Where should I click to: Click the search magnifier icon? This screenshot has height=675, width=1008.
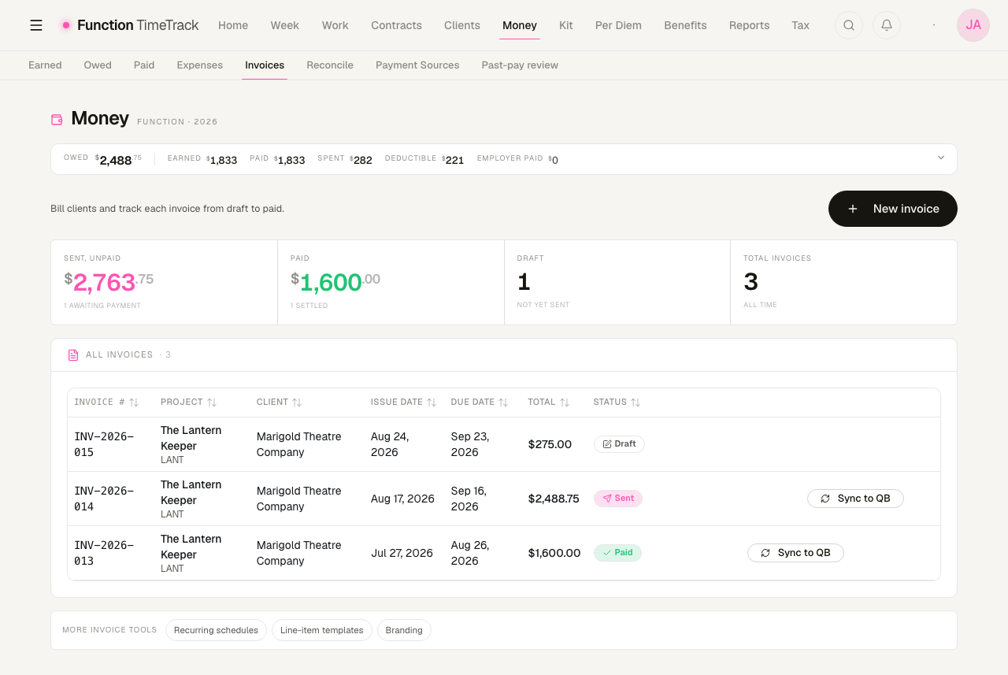click(x=849, y=25)
